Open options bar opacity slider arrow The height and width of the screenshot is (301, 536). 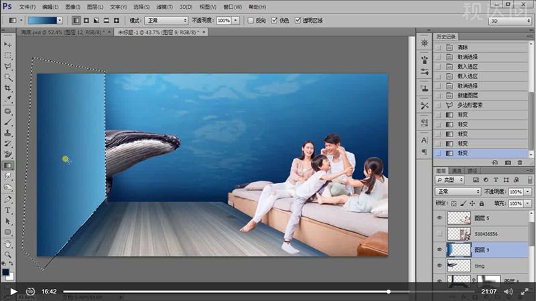(x=236, y=21)
